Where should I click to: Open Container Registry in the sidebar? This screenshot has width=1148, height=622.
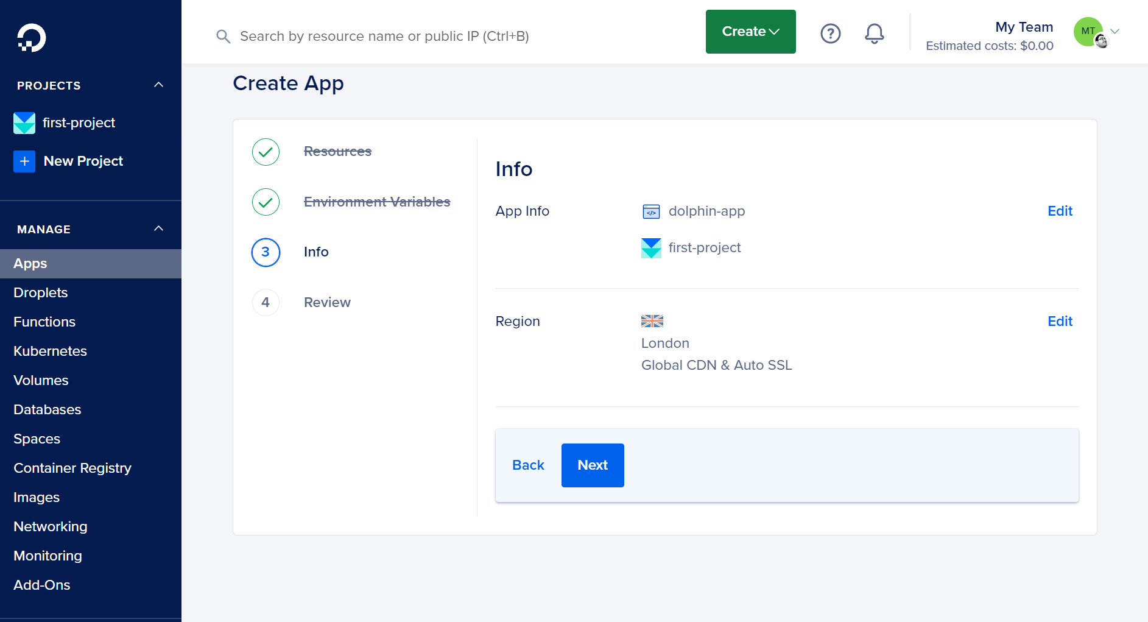91,468
